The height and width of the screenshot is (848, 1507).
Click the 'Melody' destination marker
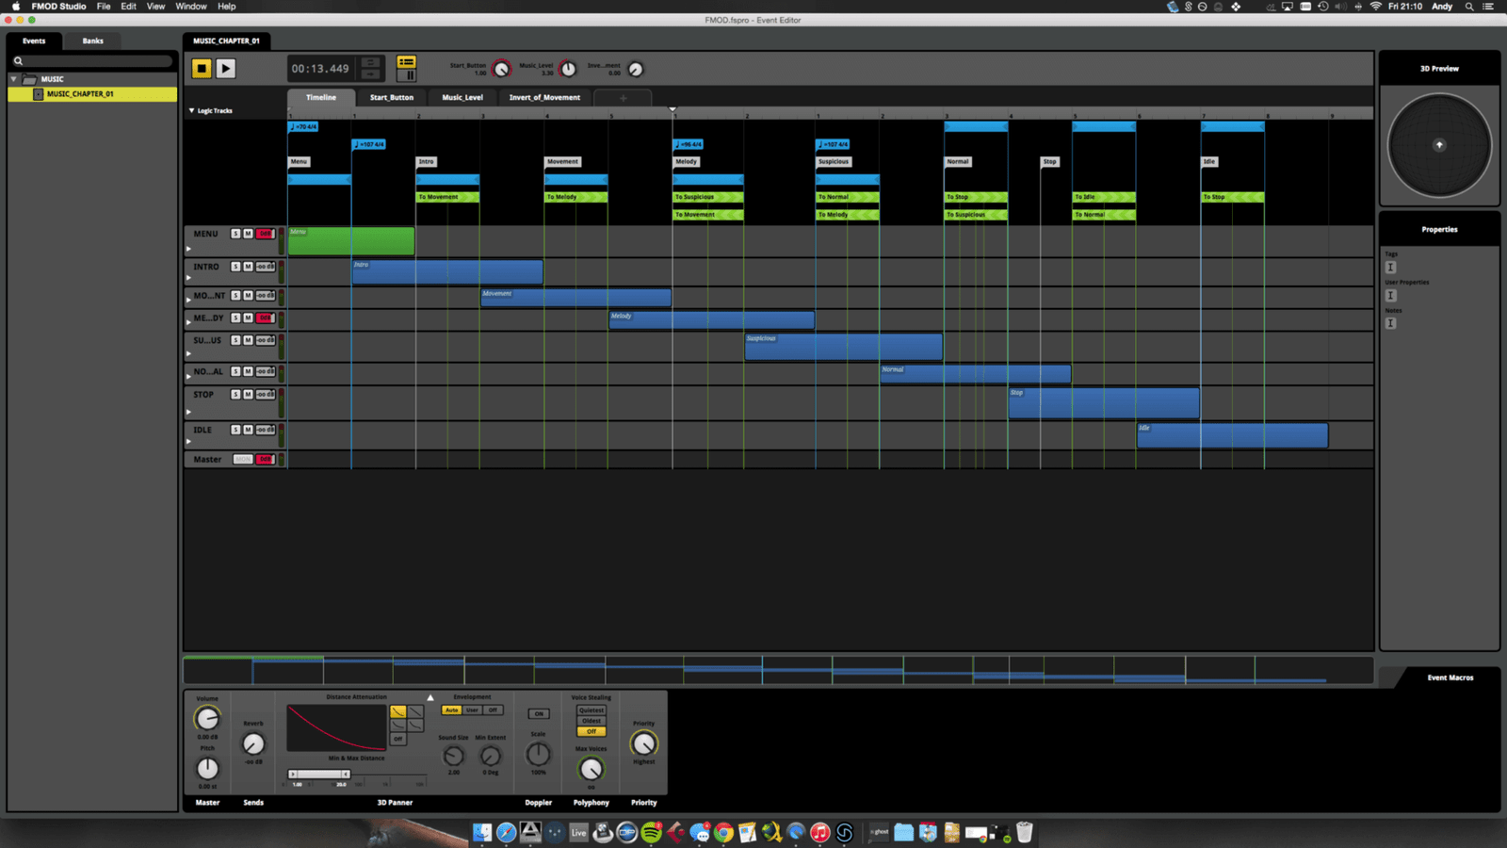[x=687, y=161]
